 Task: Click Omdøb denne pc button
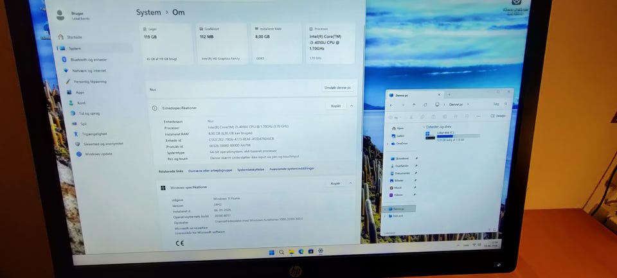pos(337,88)
